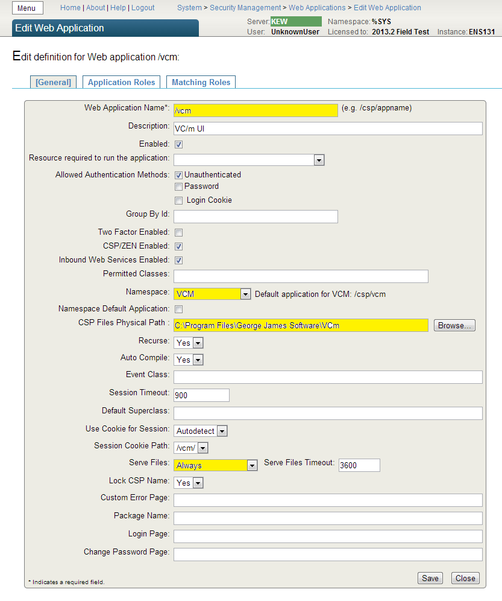
Task: Follow the Logout link
Action: pos(143,8)
